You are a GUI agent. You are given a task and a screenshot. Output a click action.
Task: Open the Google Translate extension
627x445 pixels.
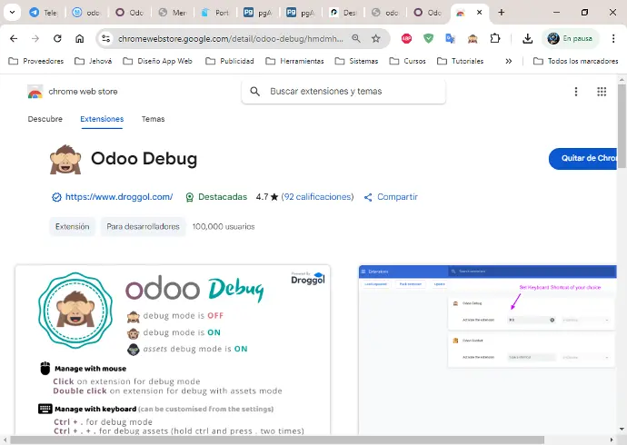click(450, 38)
